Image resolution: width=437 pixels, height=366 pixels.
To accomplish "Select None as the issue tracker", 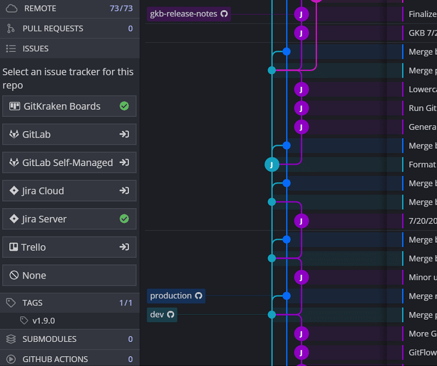I will point(69,275).
